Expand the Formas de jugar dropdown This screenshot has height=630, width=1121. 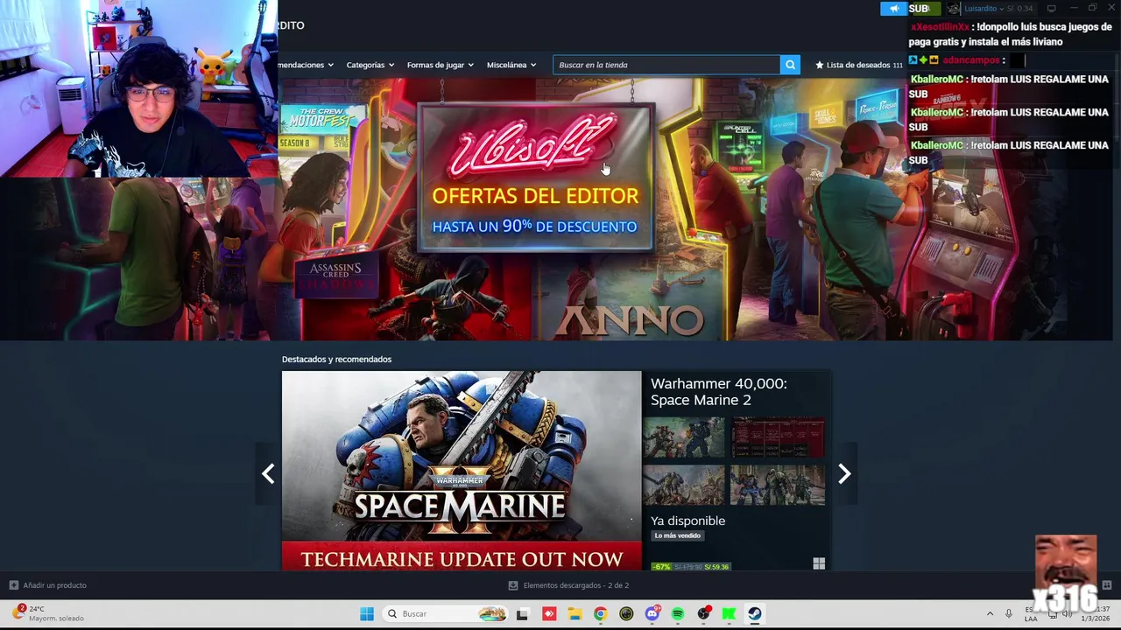click(441, 65)
